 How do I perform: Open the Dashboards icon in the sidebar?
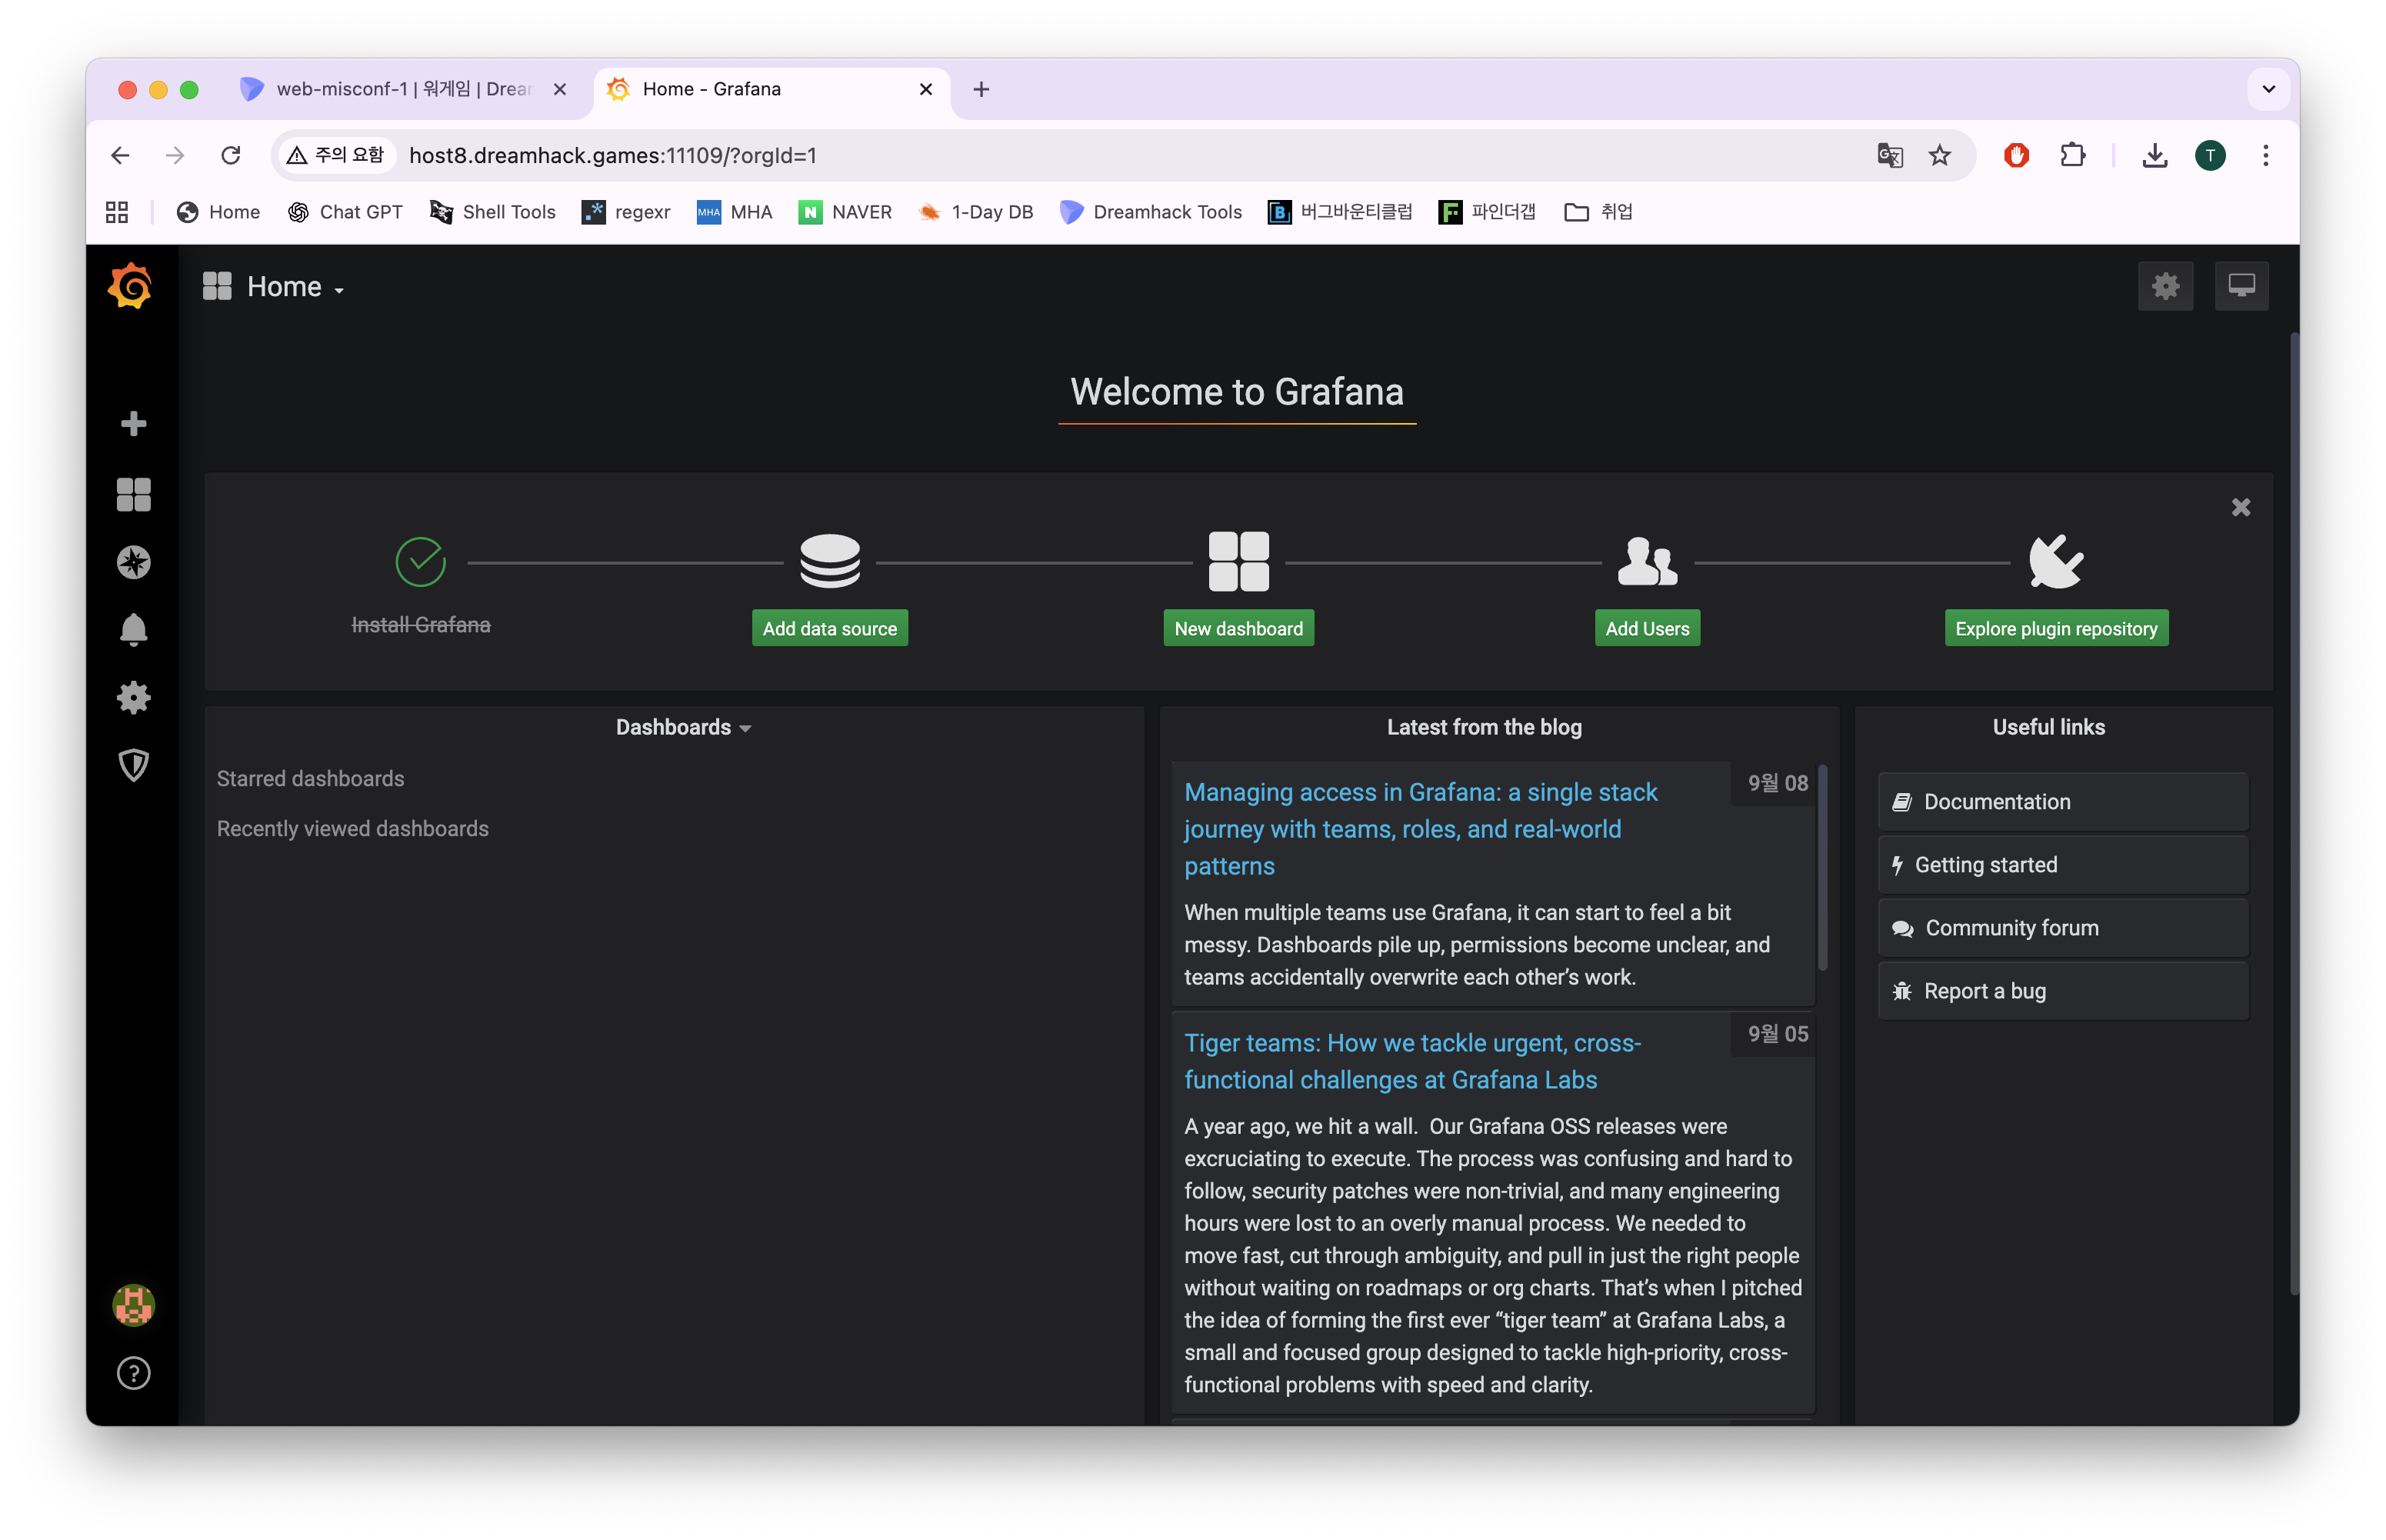click(x=133, y=494)
